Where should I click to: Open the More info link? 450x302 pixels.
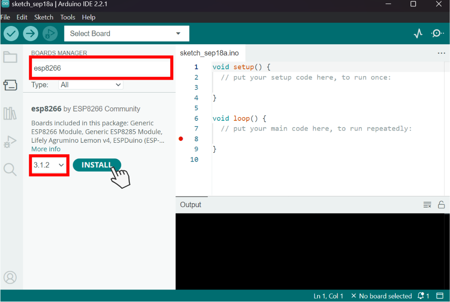46,149
